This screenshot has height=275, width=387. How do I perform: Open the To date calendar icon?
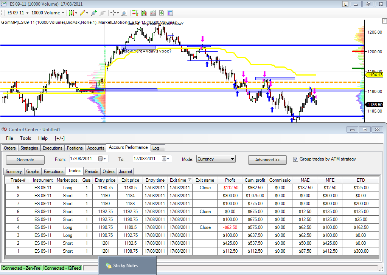click(164, 159)
